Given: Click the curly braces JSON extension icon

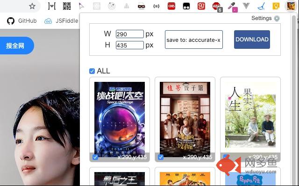Looking at the screenshot, I should click(157, 6).
